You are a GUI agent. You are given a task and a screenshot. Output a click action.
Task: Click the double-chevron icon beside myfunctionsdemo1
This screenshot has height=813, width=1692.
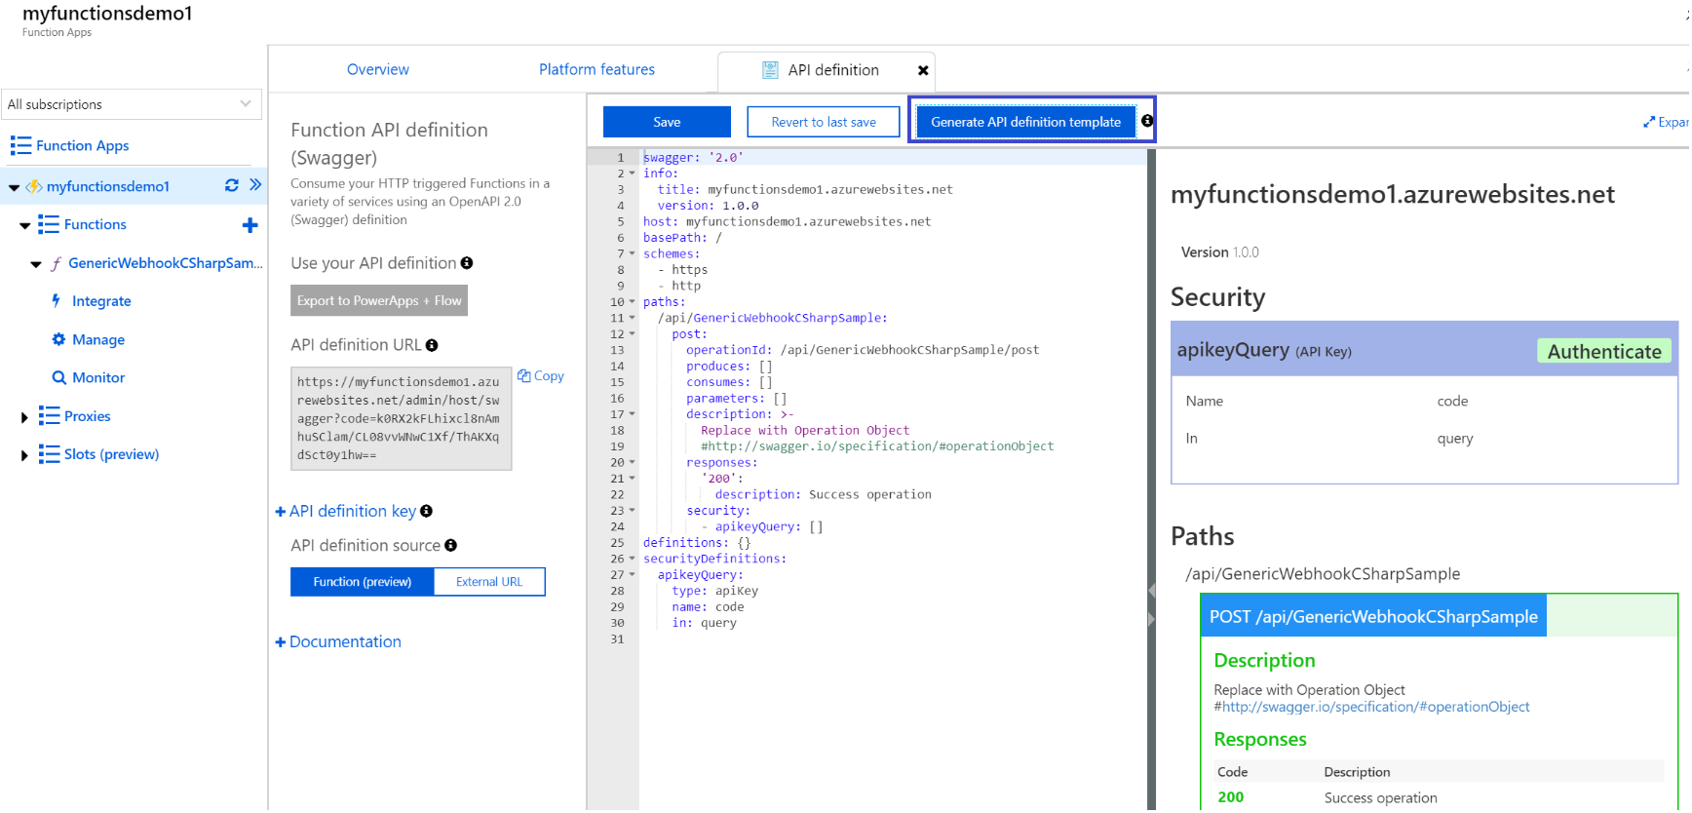255,185
